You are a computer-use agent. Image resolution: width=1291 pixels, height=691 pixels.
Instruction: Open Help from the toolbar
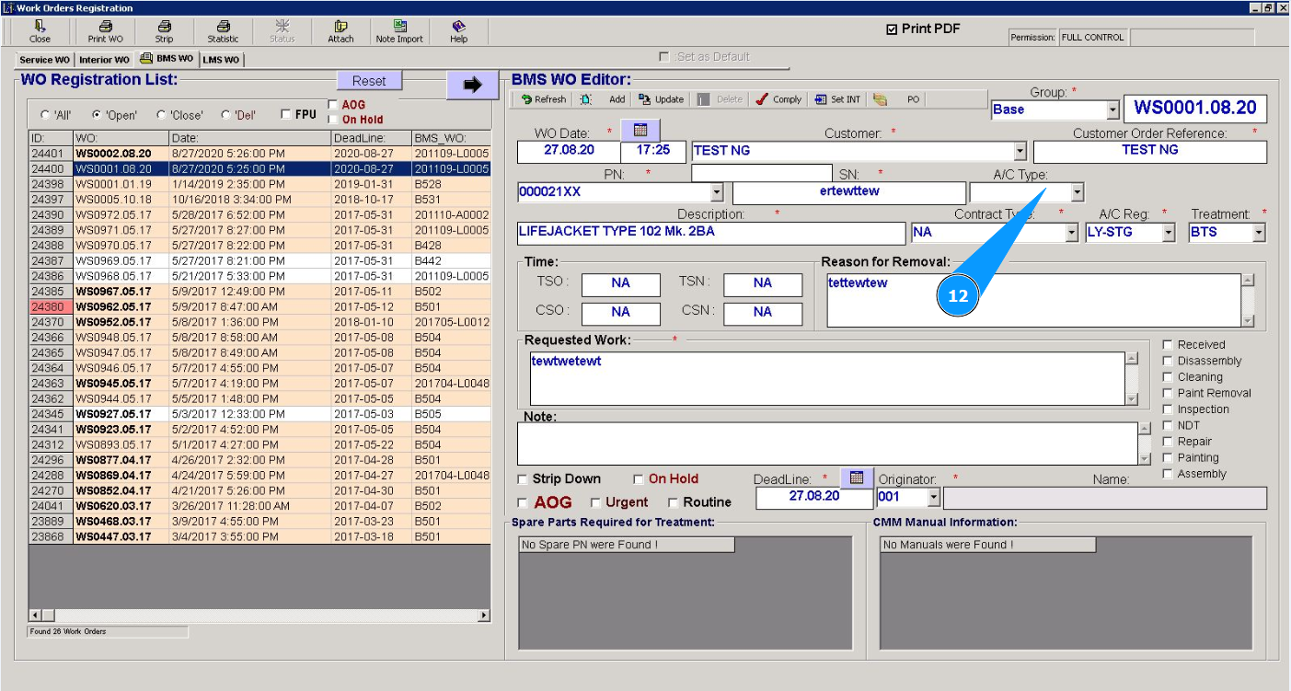[458, 31]
